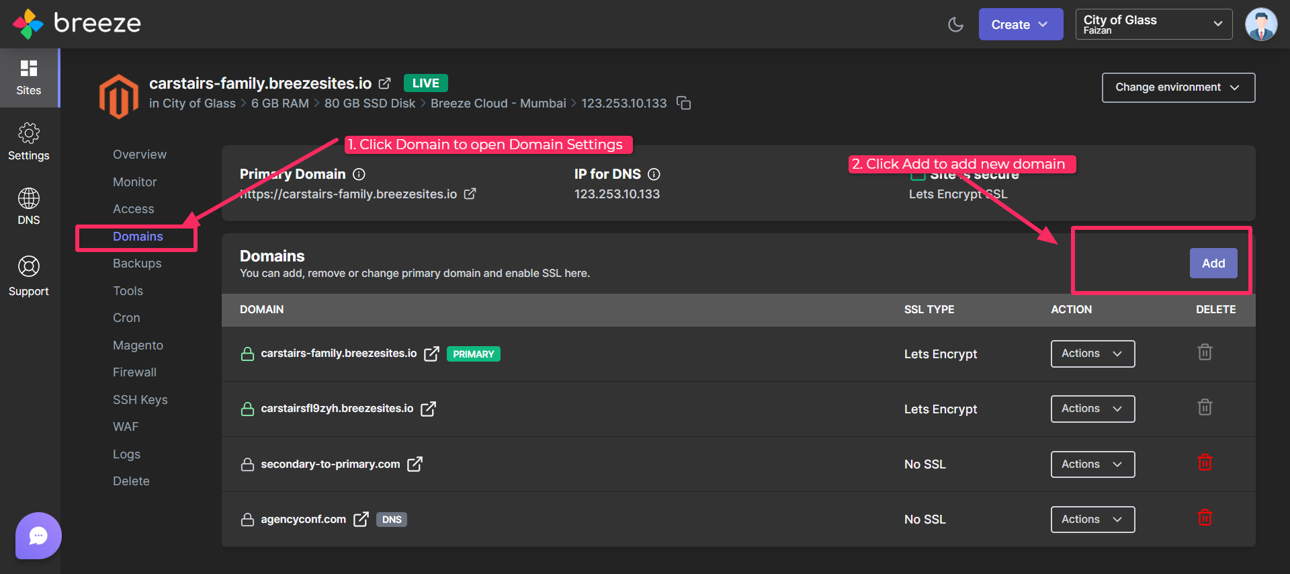Image resolution: width=1290 pixels, height=574 pixels.
Task: Click the "Breeze Cloud - Mumbai" breadcrumb text
Action: tap(499, 104)
